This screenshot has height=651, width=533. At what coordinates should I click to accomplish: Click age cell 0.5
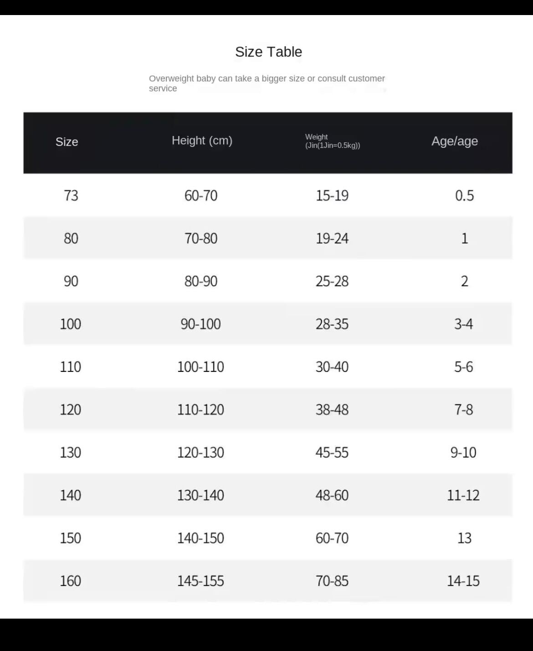tap(464, 196)
